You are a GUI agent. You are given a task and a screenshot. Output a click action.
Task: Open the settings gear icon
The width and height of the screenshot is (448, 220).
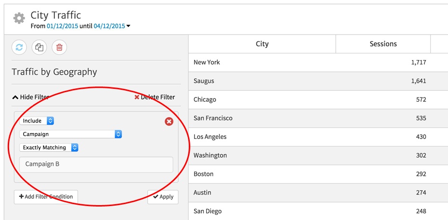tap(19, 19)
